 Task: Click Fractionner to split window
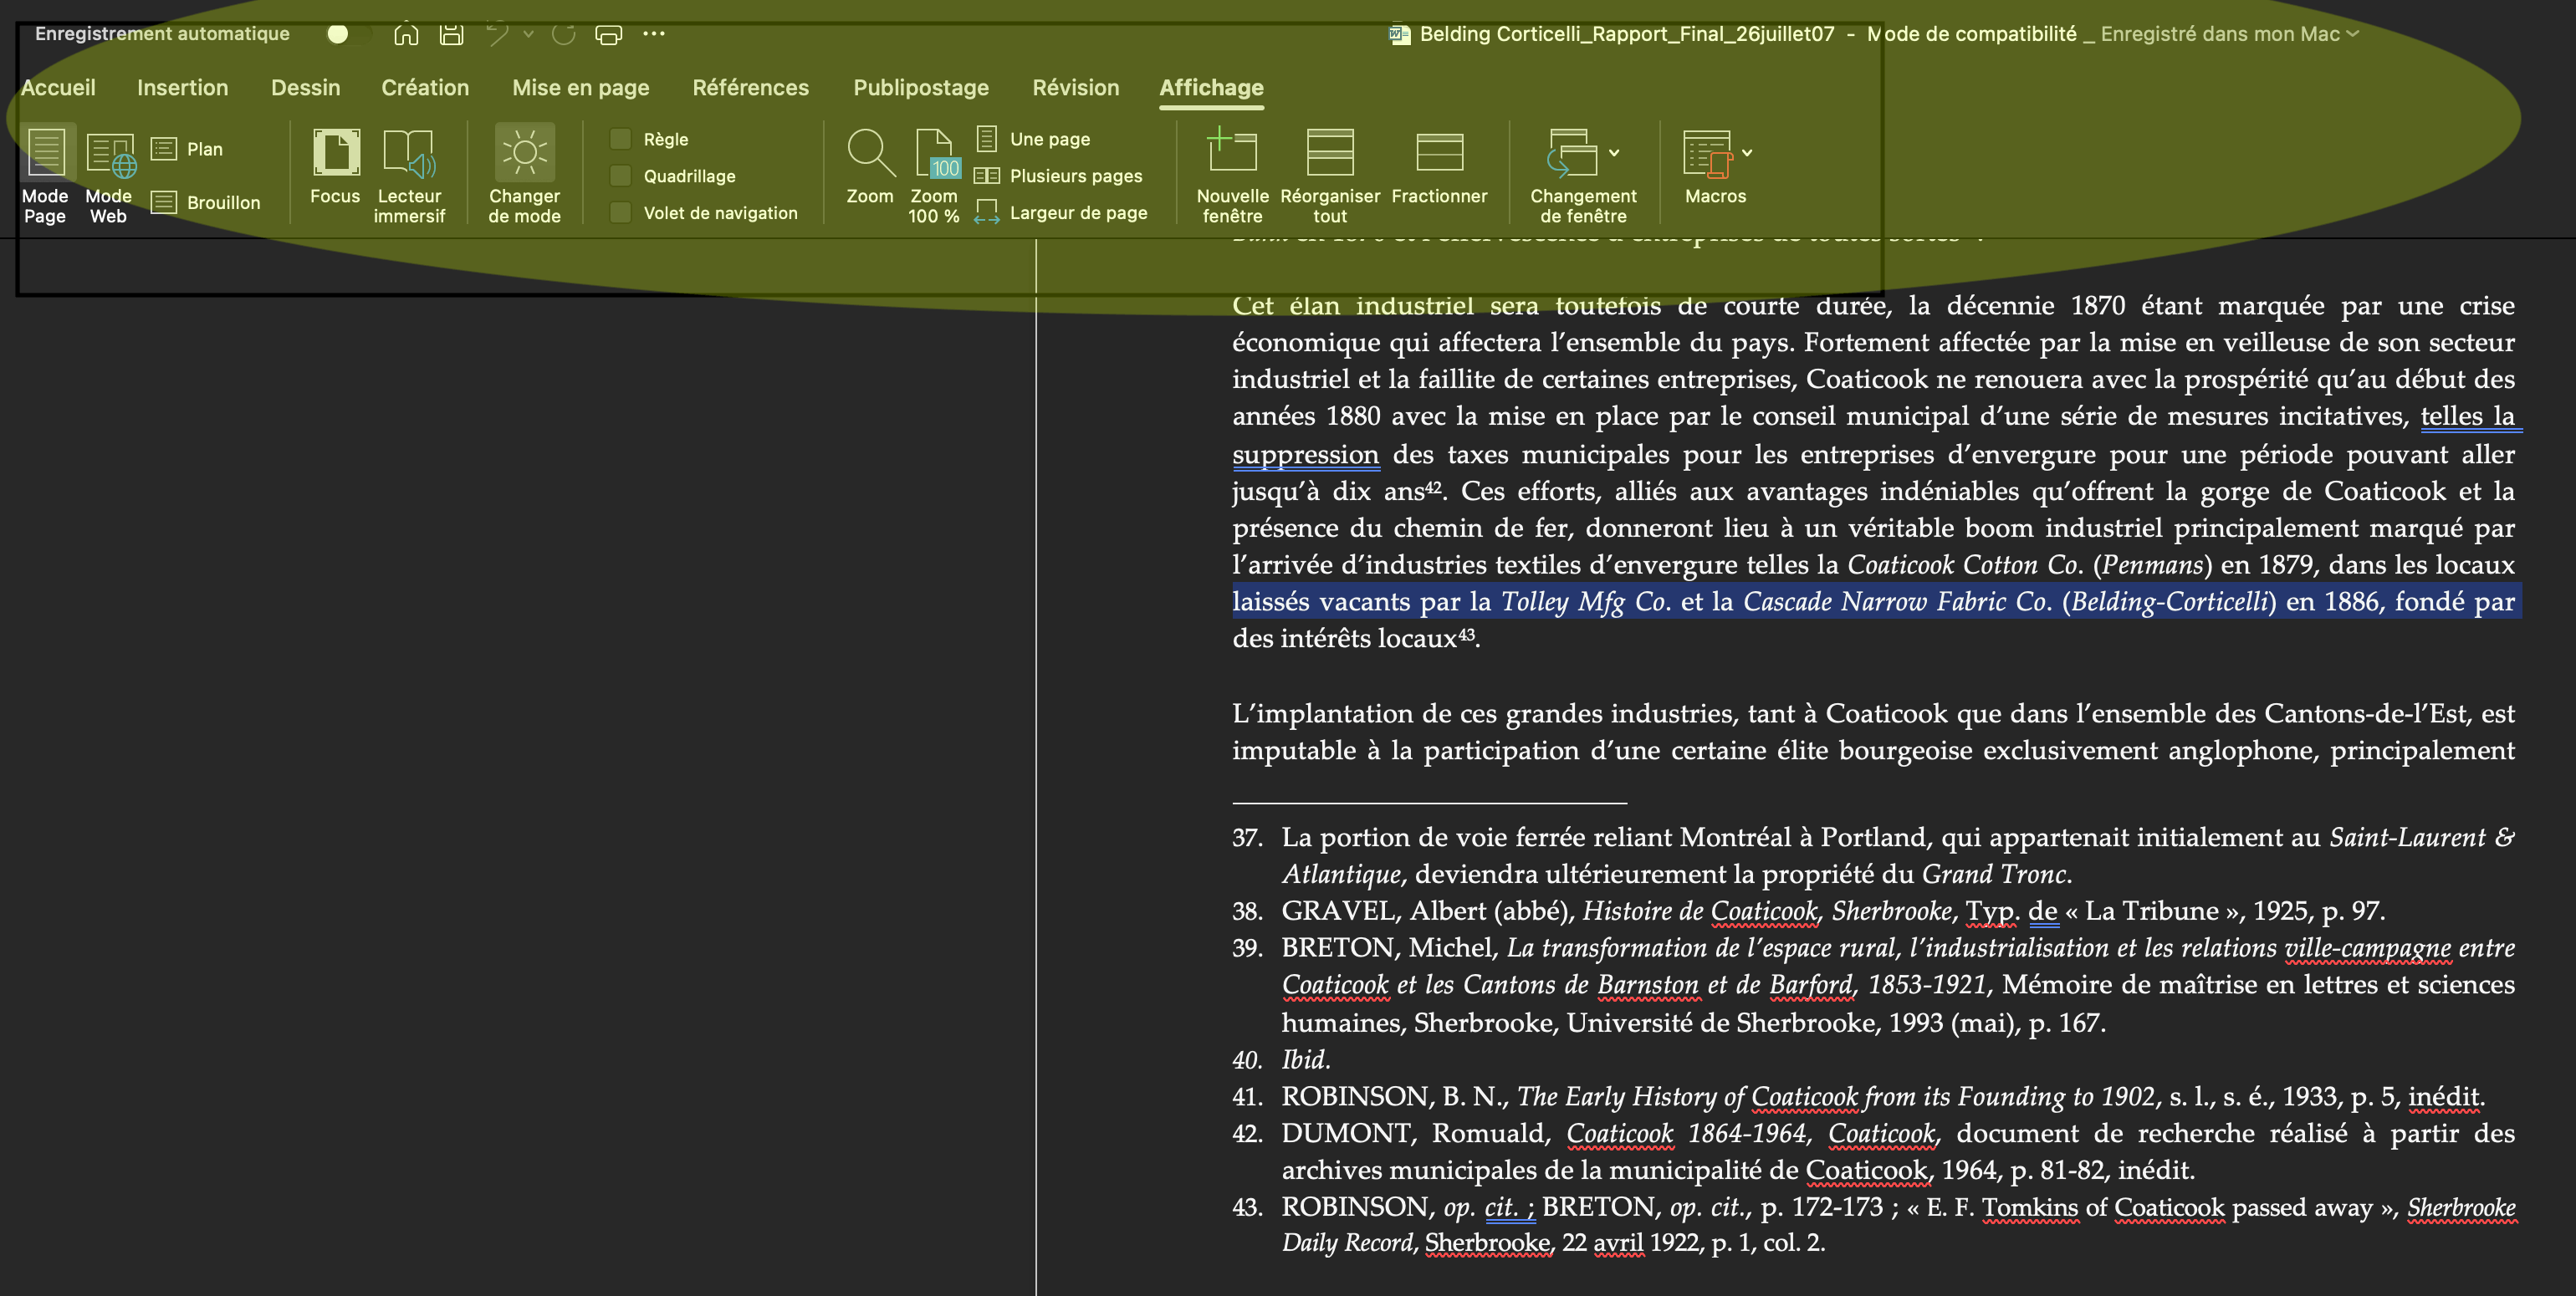pos(1439,167)
